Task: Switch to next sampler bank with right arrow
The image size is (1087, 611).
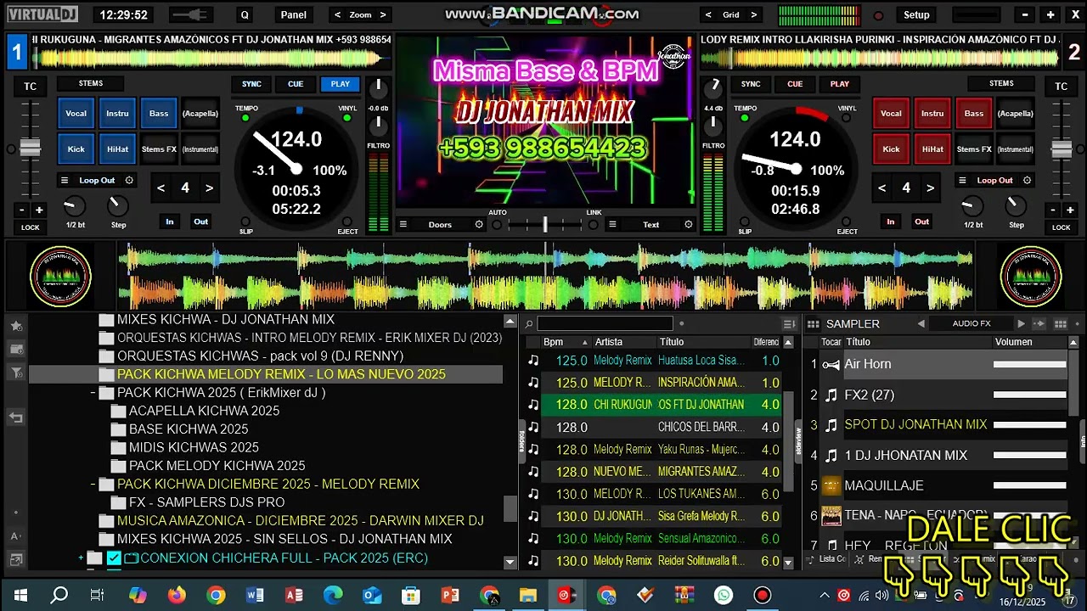Action: coord(1022,323)
